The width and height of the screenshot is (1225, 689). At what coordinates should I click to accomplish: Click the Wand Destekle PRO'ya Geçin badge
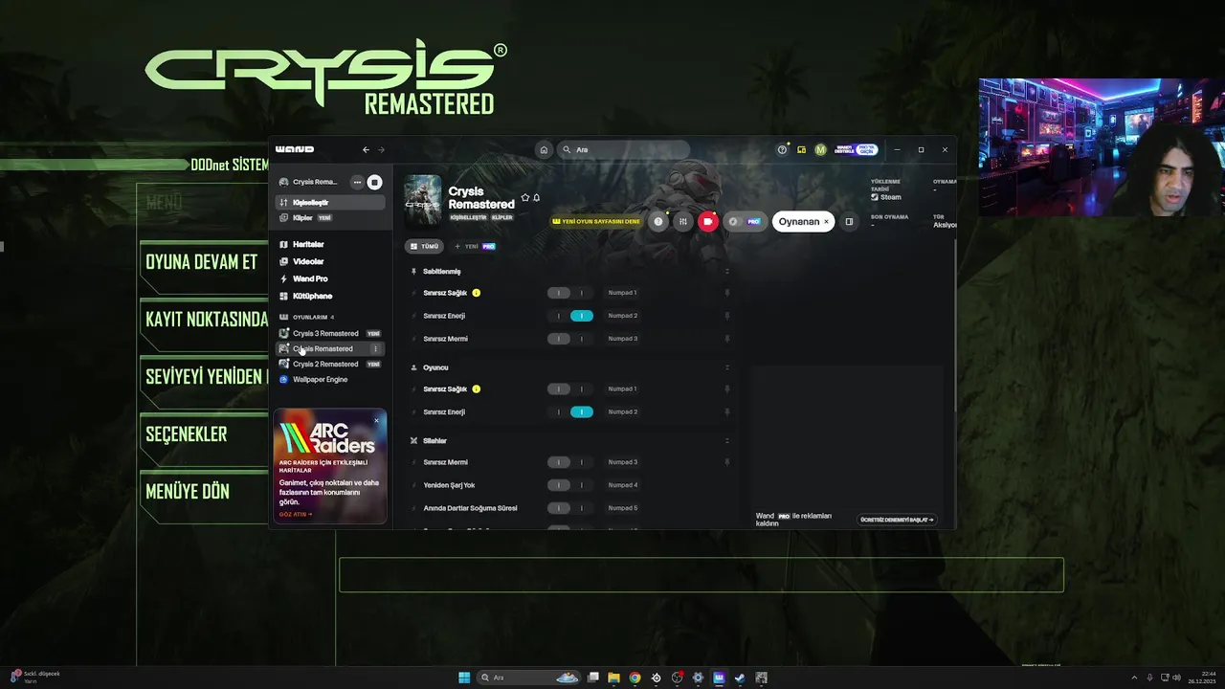pyautogui.click(x=856, y=149)
